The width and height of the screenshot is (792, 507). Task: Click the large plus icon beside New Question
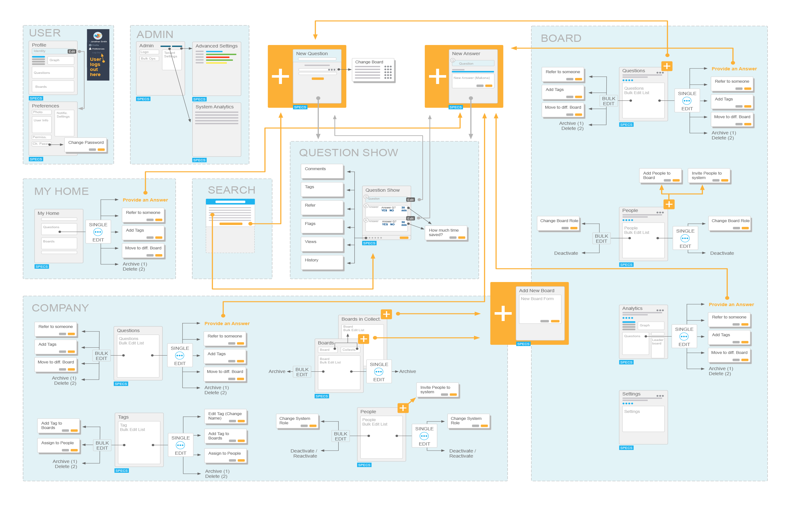280,76
